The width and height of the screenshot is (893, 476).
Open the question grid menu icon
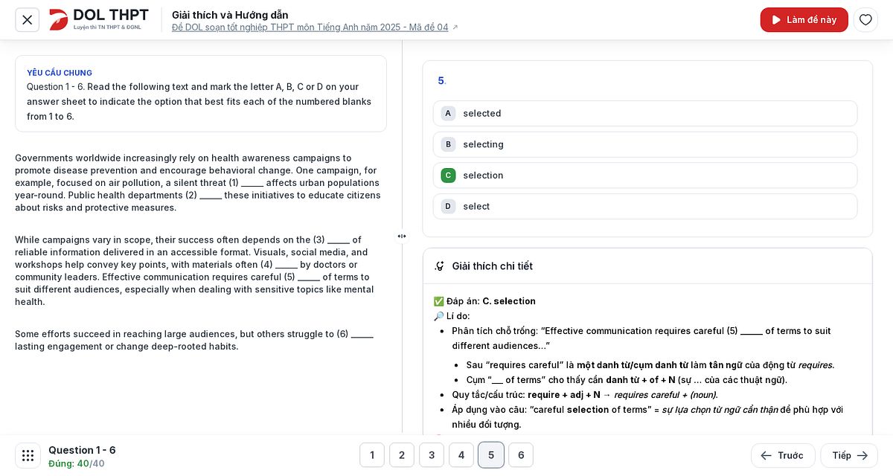28,455
